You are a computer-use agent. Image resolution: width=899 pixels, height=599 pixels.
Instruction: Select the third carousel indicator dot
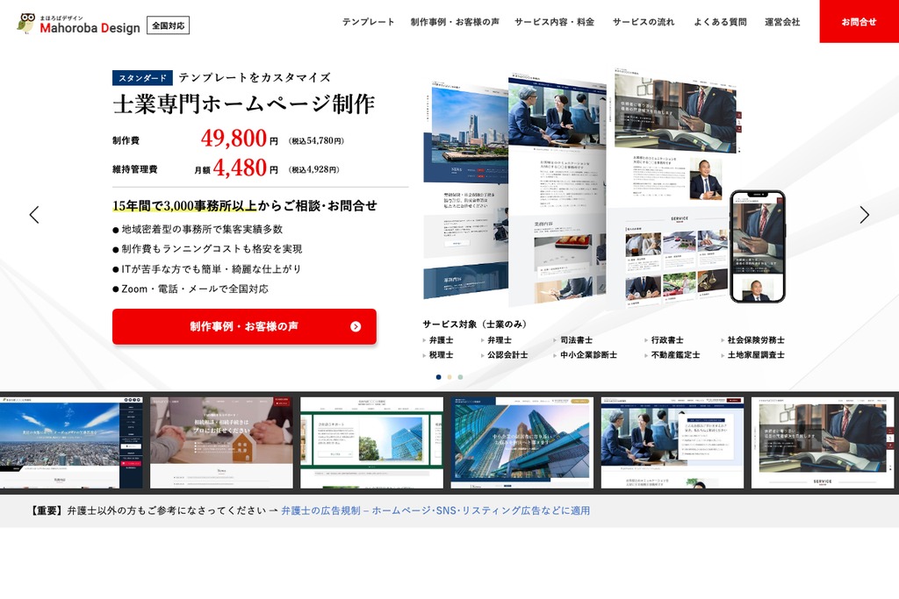coord(460,377)
